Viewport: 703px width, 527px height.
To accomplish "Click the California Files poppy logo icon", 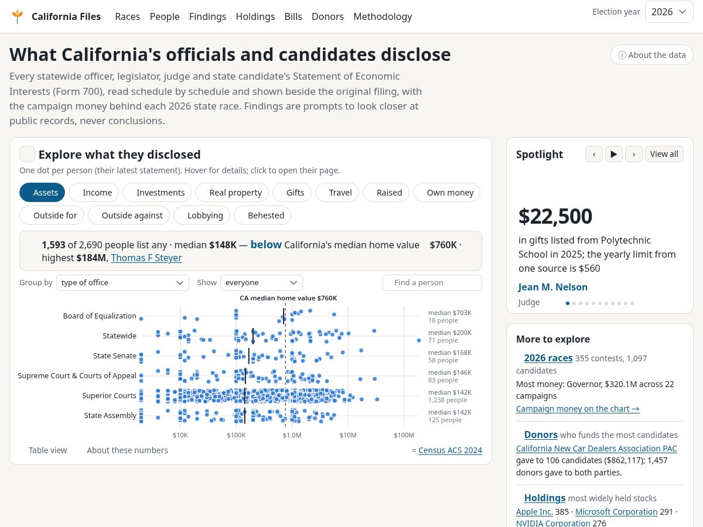I will [x=18, y=16].
